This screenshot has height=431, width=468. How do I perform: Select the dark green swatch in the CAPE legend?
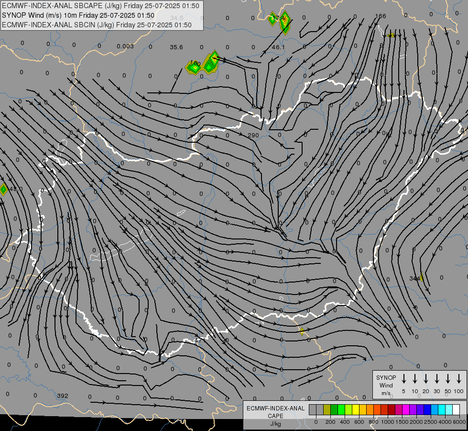point(334,409)
